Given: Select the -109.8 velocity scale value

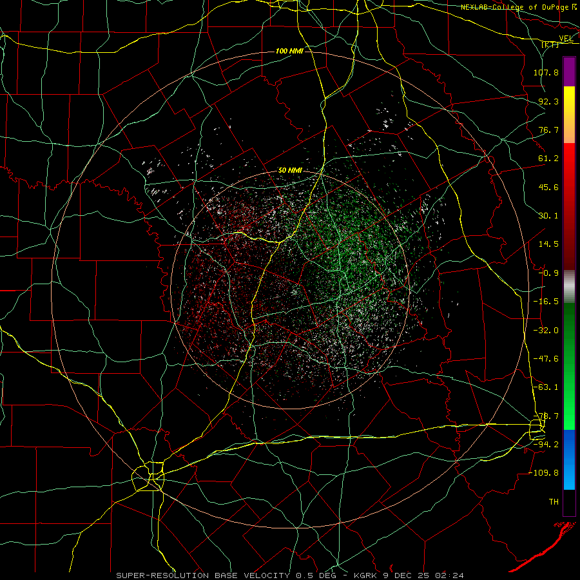Looking at the screenshot, I should pyautogui.click(x=544, y=473).
